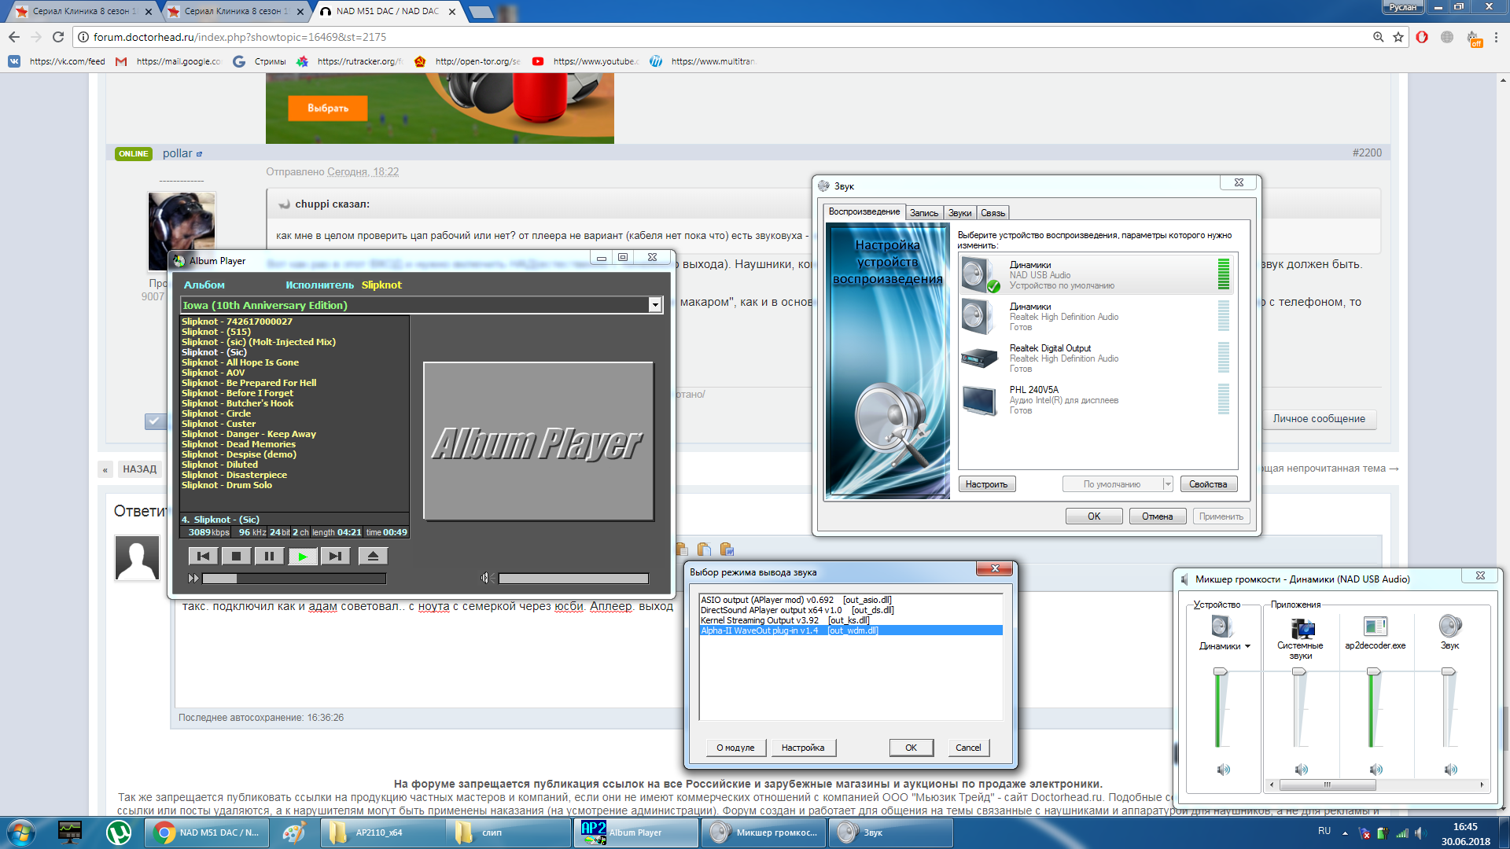Switch to Воспроизведение tab in Звук
The height and width of the screenshot is (849, 1510).
pyautogui.click(x=864, y=211)
